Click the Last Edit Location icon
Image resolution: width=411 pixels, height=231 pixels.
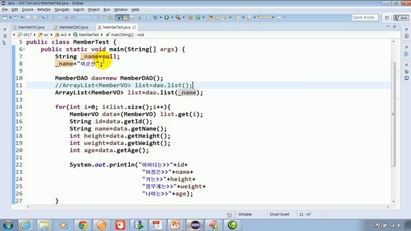(x=260, y=17)
